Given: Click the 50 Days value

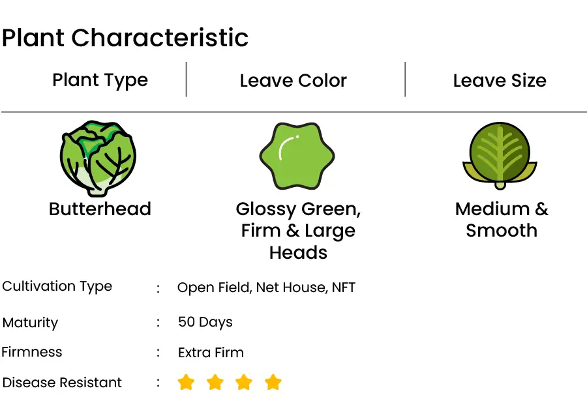Looking at the screenshot, I should [205, 322].
